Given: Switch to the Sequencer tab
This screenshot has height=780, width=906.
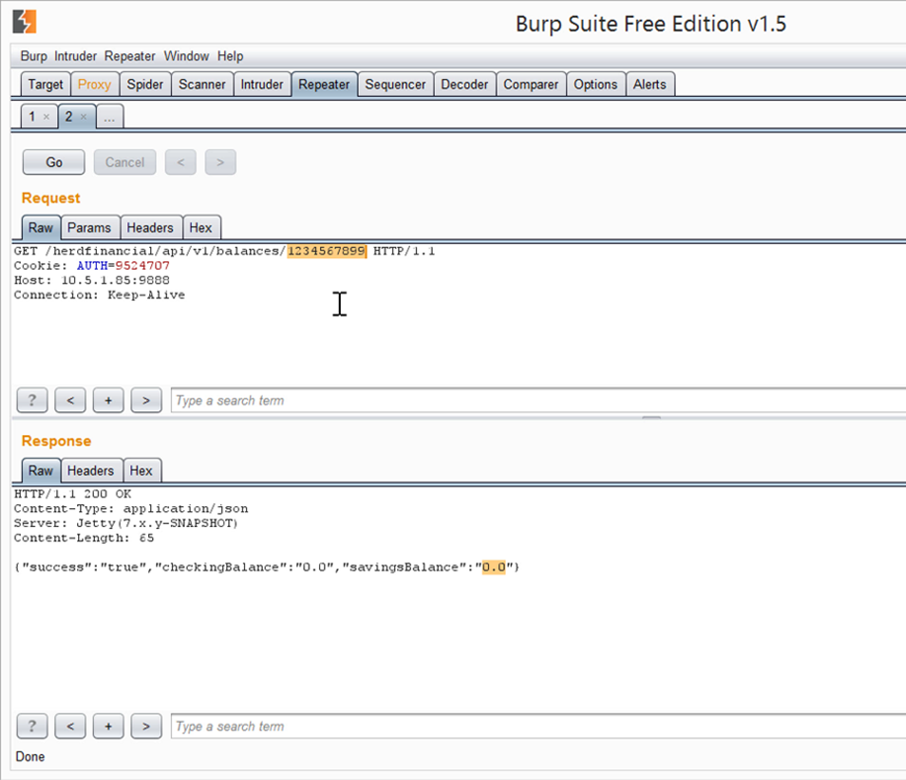Looking at the screenshot, I should click(395, 84).
